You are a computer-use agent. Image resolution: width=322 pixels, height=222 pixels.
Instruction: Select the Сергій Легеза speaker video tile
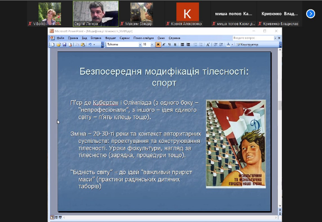pos(96,14)
